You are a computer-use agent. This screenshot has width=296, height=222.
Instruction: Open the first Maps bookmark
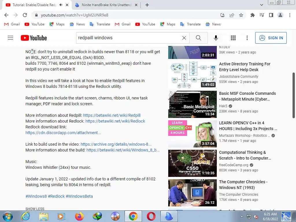tap(57, 24)
